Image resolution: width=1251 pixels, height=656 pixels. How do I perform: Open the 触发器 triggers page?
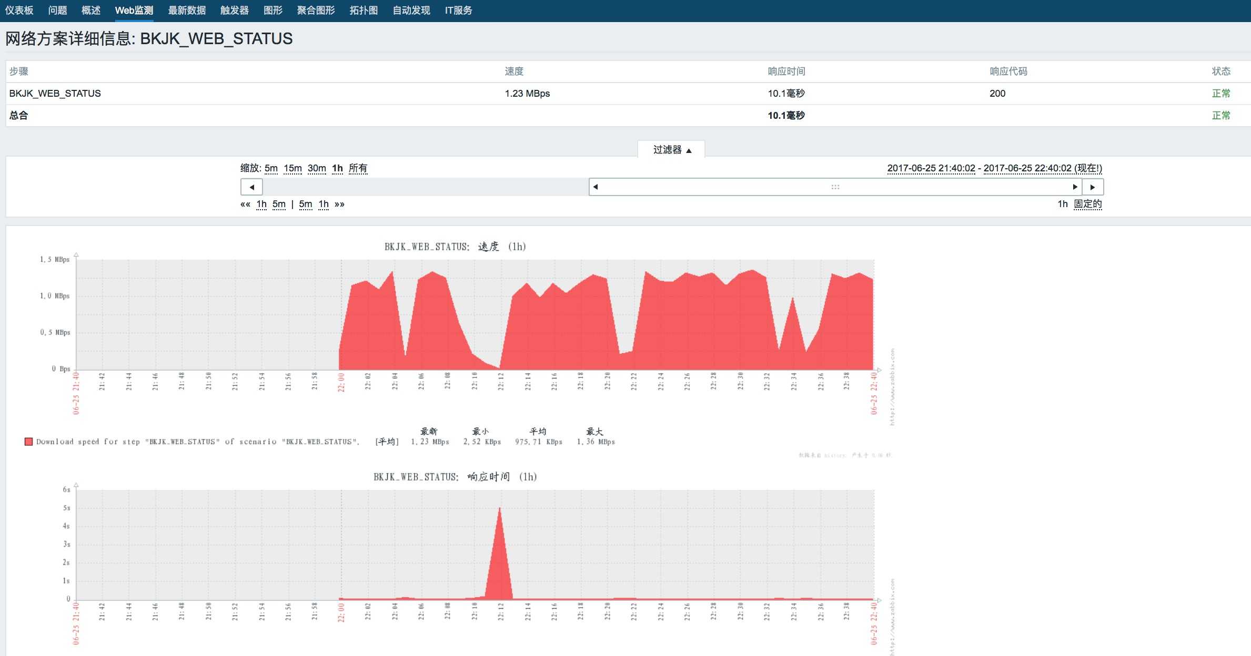(x=235, y=11)
